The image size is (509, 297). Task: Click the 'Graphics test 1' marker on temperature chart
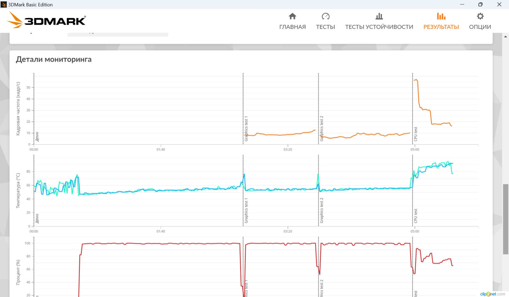tap(246, 210)
